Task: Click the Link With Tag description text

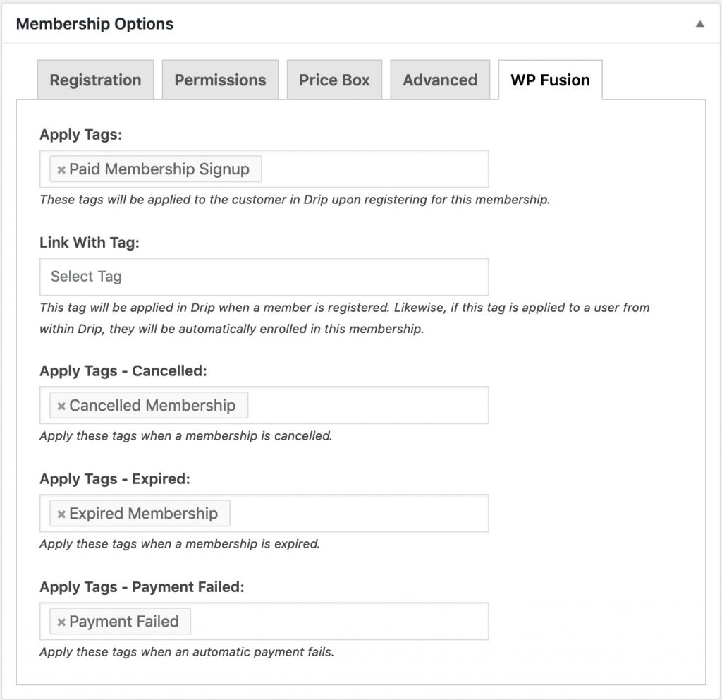Action: (x=344, y=318)
